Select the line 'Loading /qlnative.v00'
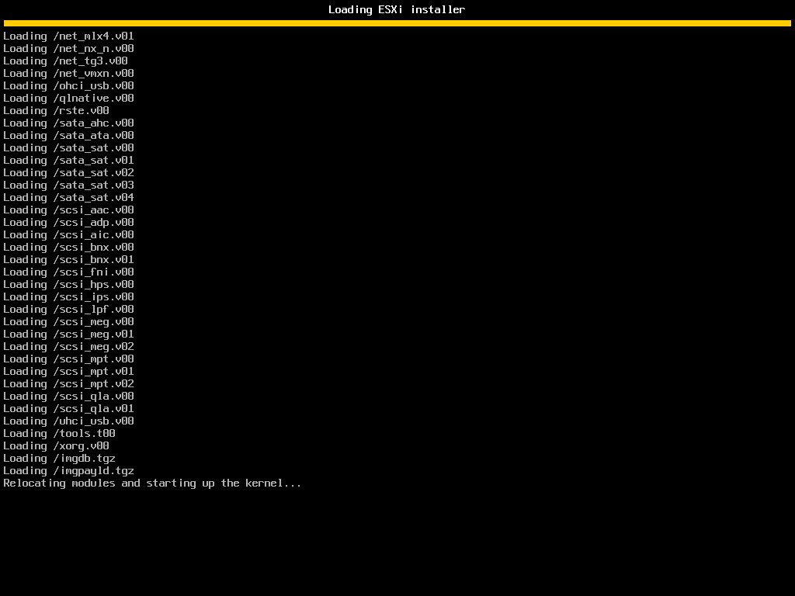 (68, 99)
